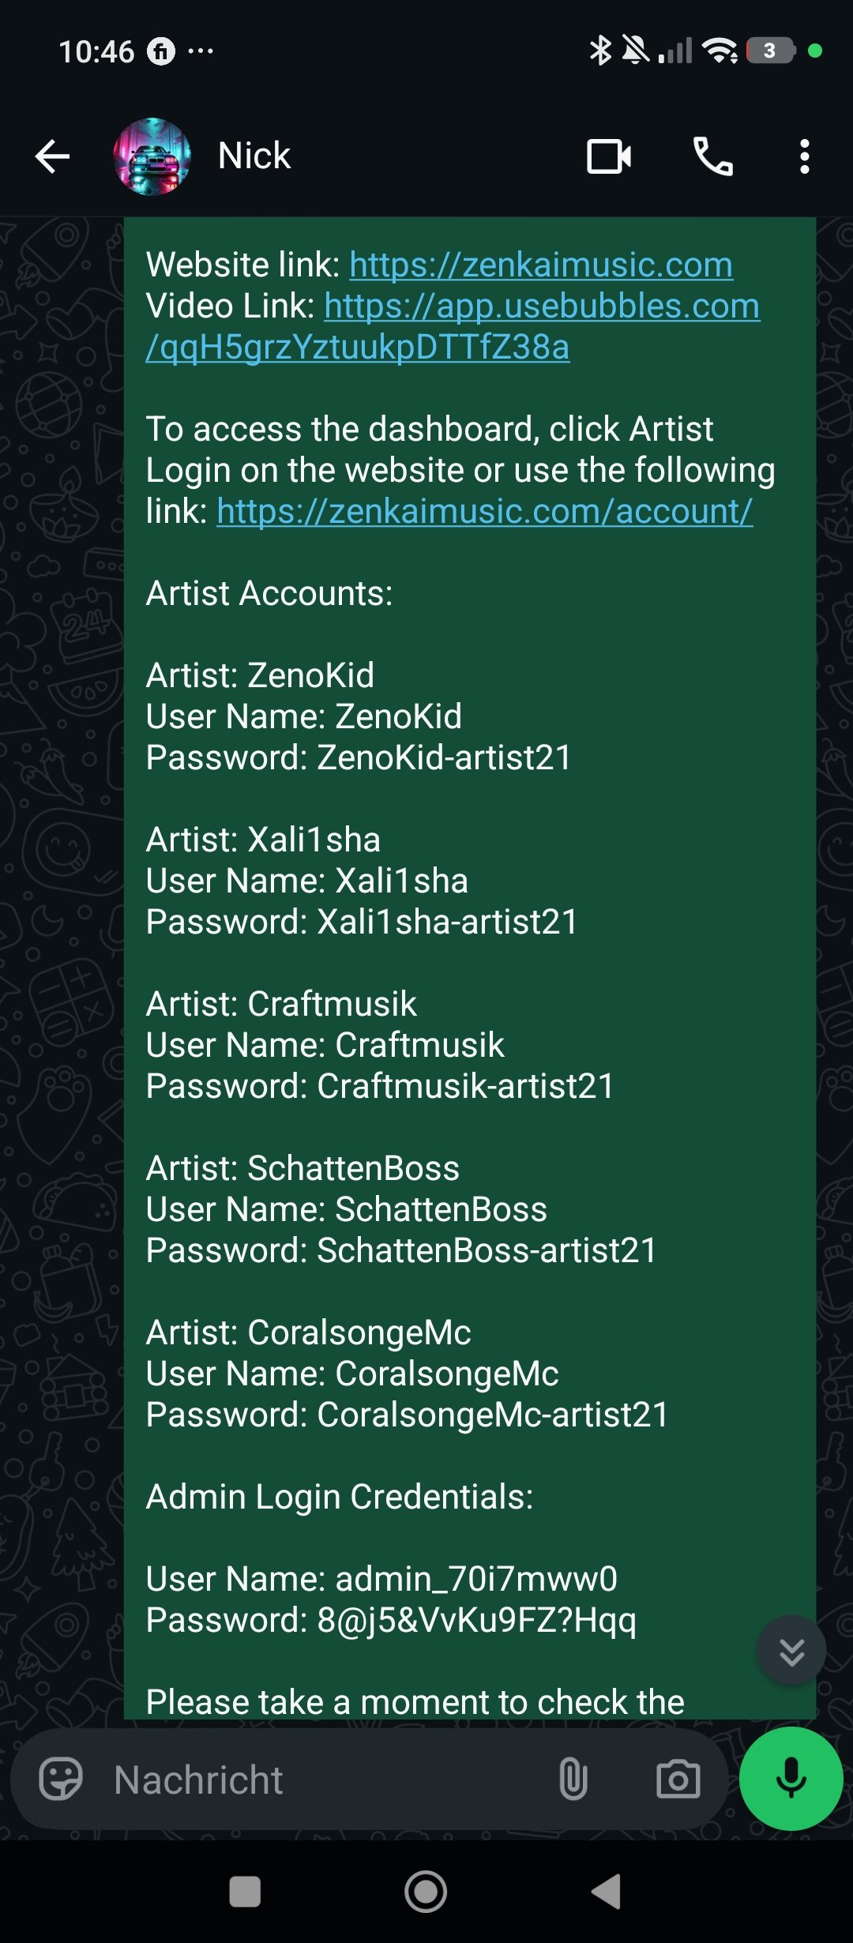
Task: Open the three-dot more options menu
Action: click(804, 156)
